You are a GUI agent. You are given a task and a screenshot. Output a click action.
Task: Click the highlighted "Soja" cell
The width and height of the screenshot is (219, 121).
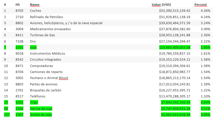pyautogui.click(x=33, y=47)
